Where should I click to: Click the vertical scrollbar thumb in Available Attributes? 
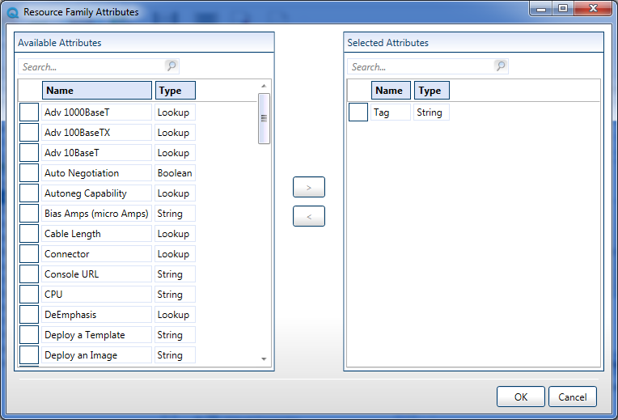point(264,118)
